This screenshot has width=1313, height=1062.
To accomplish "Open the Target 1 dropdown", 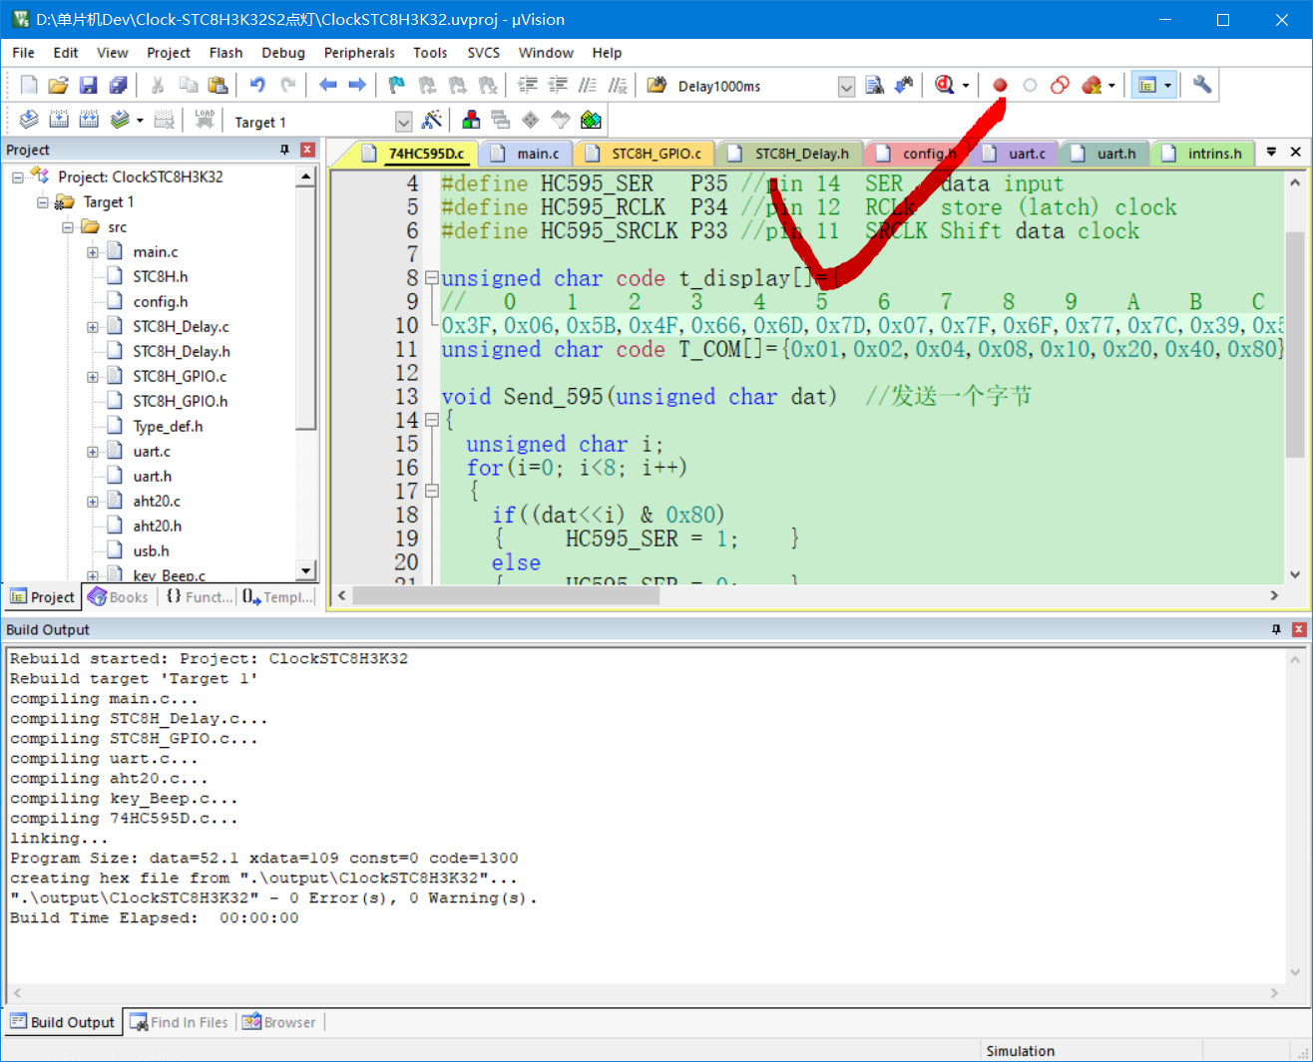I will 403,122.
